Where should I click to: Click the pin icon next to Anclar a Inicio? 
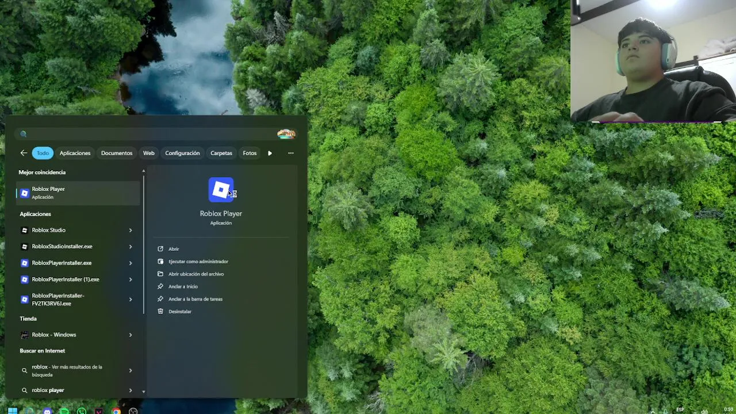(x=160, y=286)
